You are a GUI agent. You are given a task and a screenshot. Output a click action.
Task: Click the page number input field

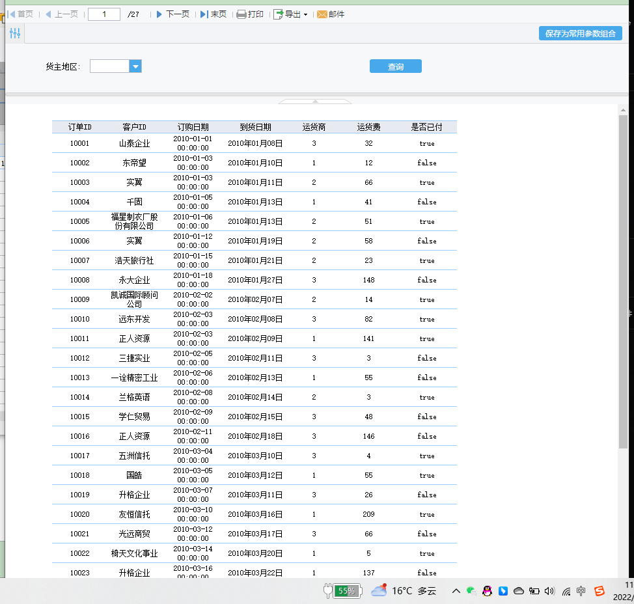click(x=103, y=14)
